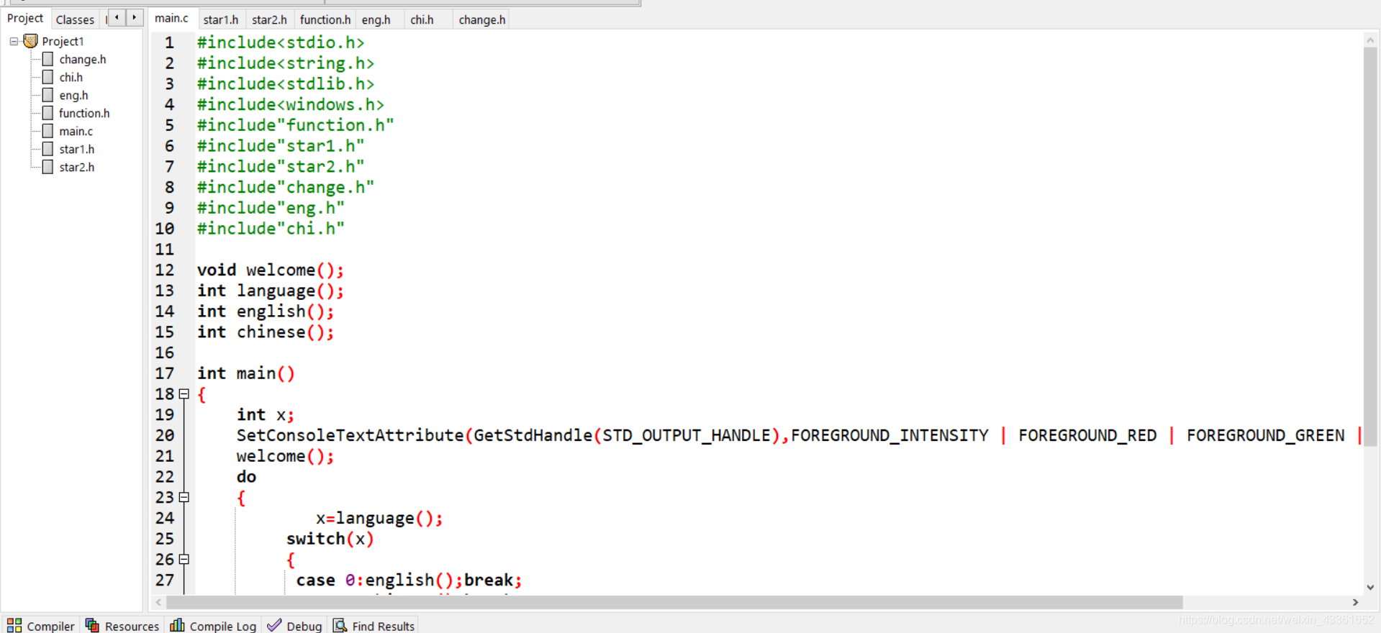Switch to the star2.h editor tab
Viewport: 1381px width, 633px height.
269,19
